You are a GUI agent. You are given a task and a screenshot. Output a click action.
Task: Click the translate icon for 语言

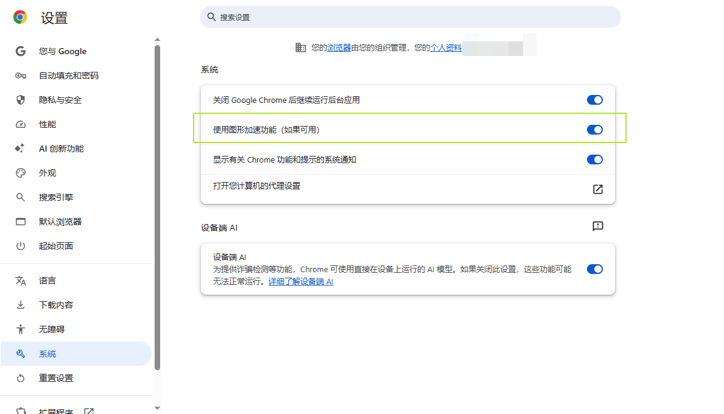(20, 281)
